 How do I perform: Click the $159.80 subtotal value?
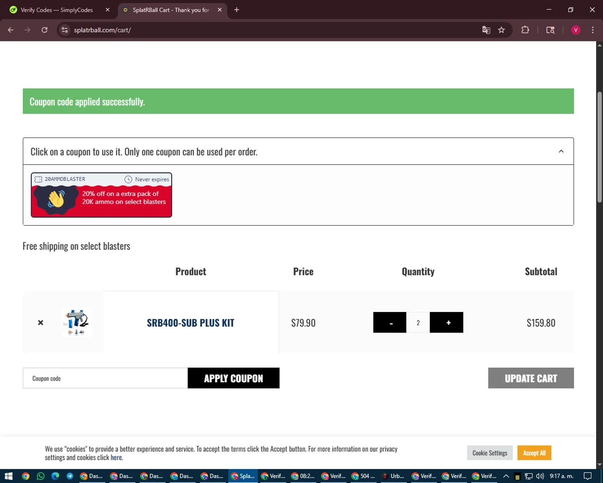pyautogui.click(x=541, y=323)
